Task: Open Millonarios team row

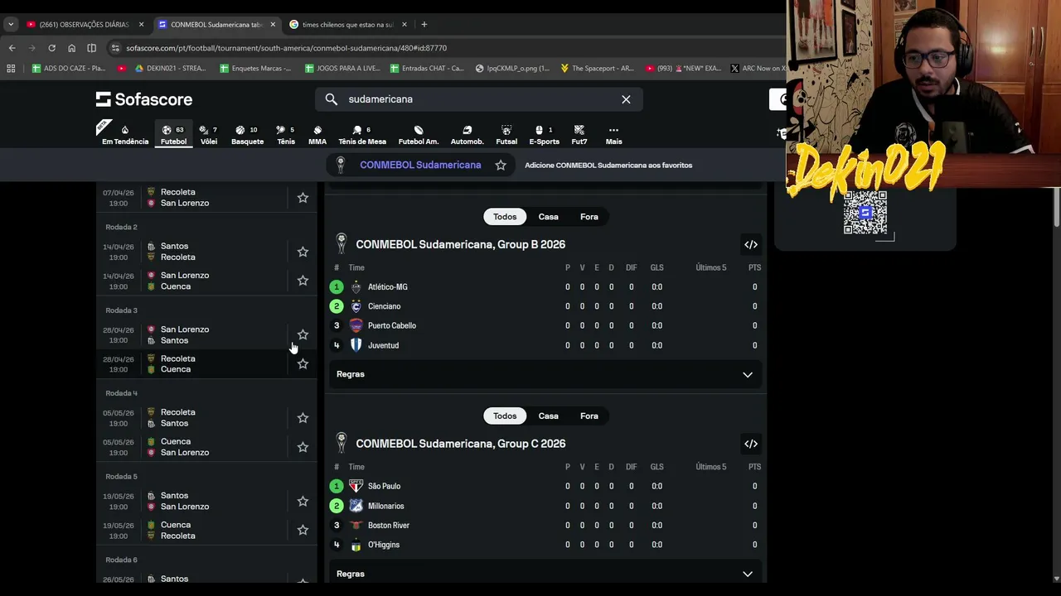Action: 545,506
